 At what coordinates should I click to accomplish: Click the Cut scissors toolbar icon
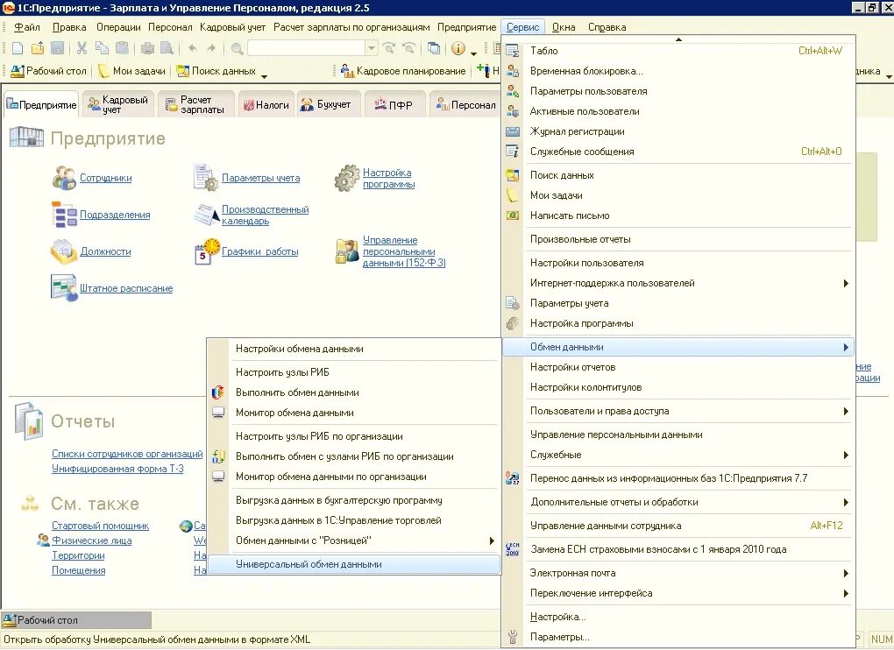82,48
